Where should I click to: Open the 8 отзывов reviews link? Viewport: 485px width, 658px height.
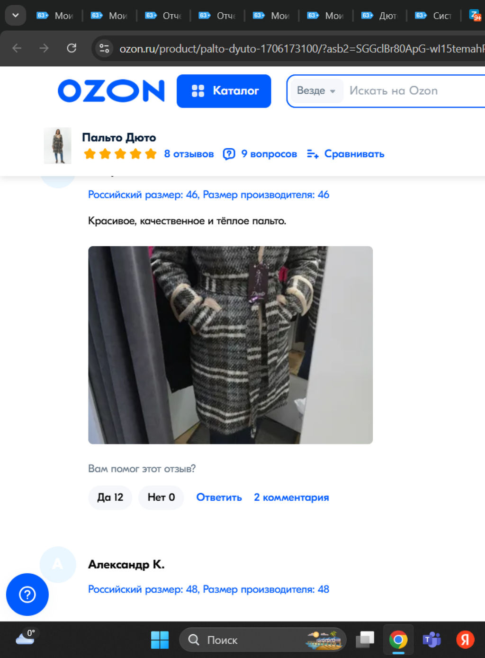189,154
